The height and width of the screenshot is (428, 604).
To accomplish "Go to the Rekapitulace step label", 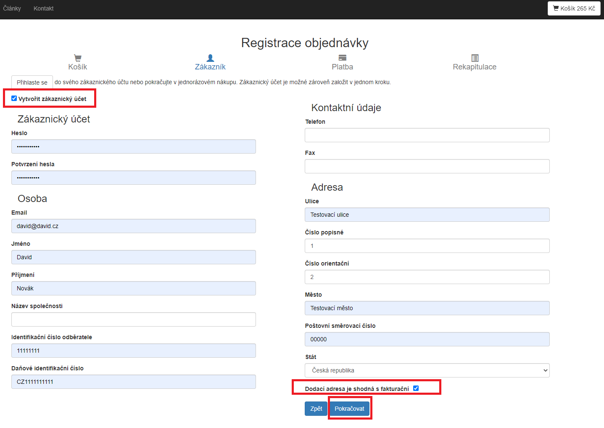I will pos(475,67).
